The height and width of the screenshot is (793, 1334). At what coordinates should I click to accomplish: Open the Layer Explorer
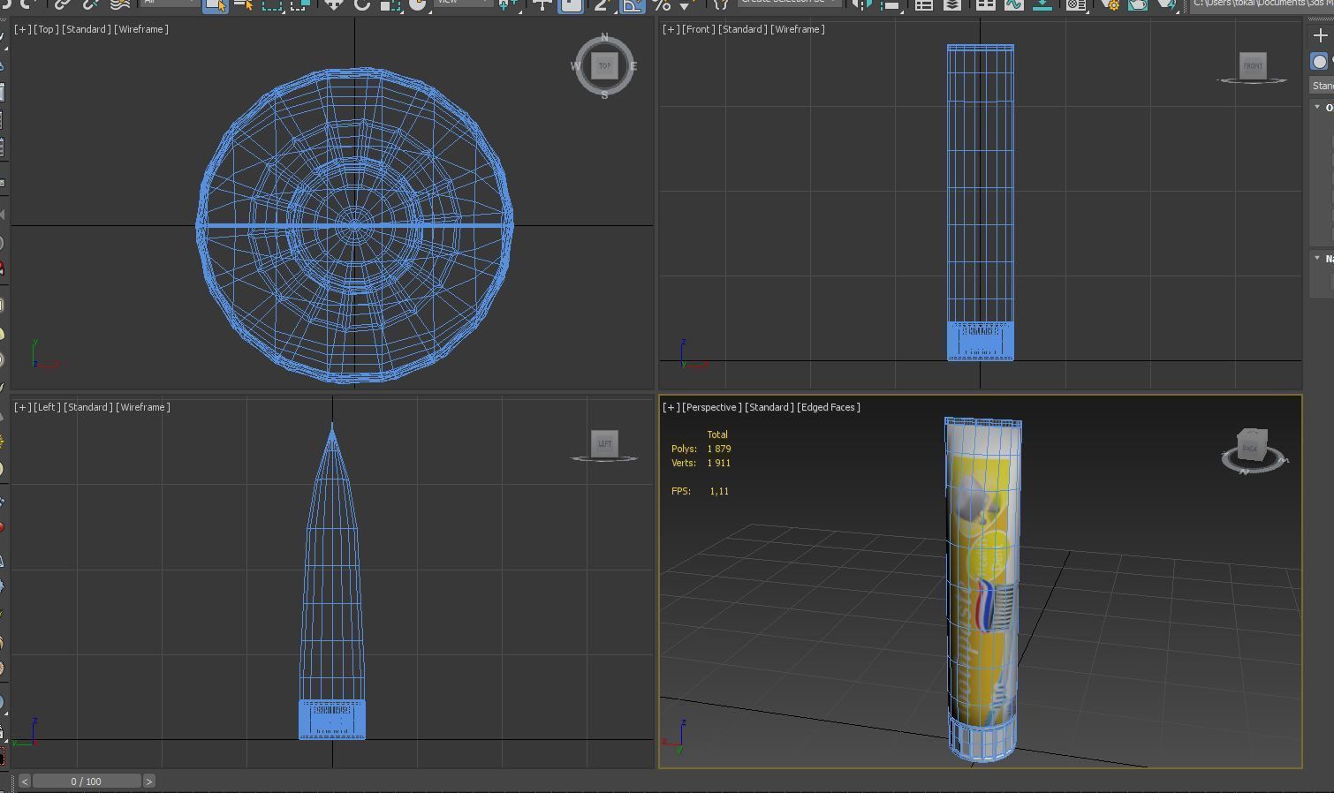point(952,4)
